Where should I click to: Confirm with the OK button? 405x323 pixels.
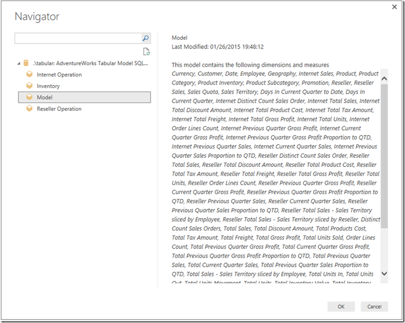click(341, 307)
